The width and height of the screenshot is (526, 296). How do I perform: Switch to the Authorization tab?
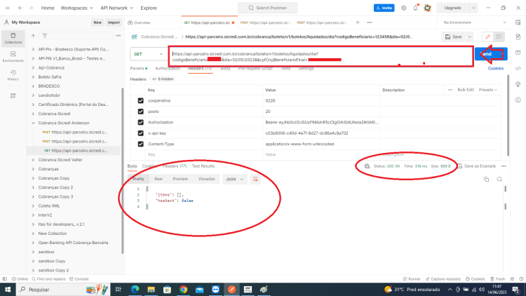tap(168, 69)
